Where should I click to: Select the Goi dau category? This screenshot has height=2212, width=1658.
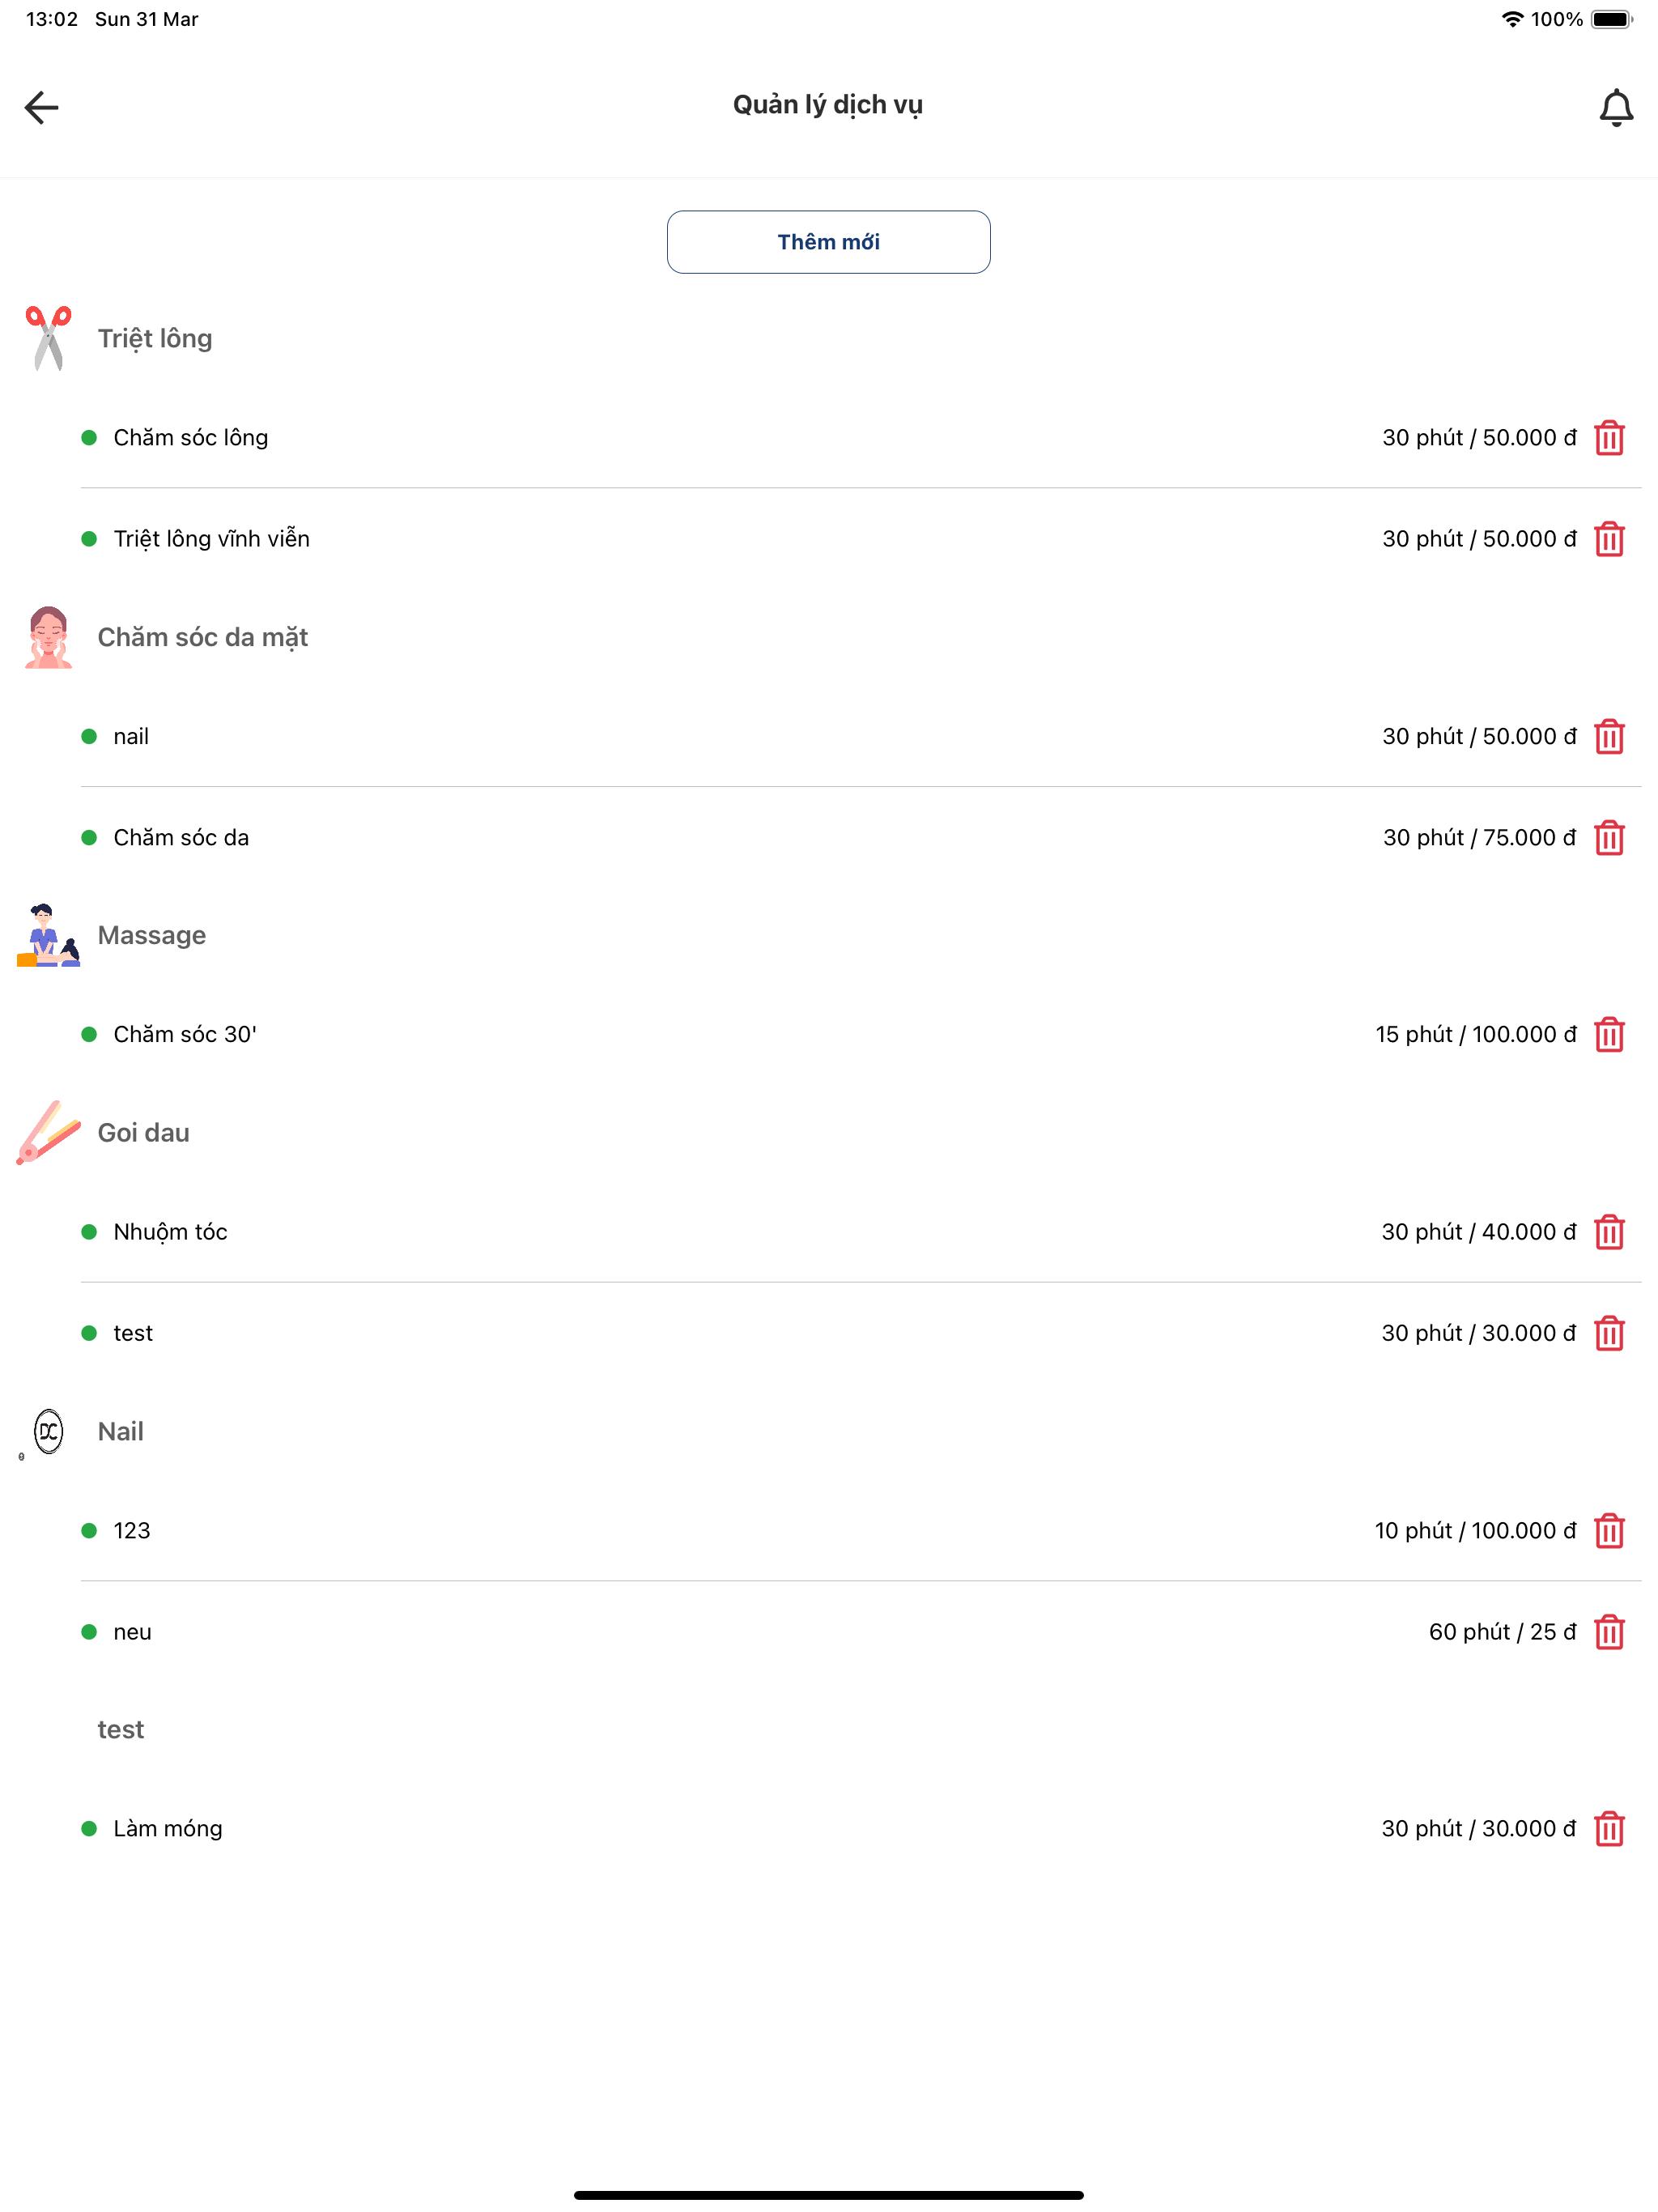tap(143, 1133)
